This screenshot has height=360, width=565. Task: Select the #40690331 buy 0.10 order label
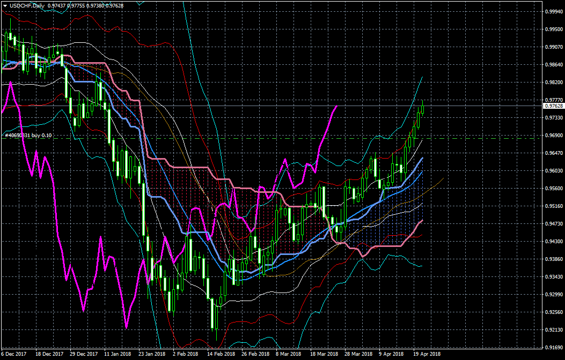[28, 136]
